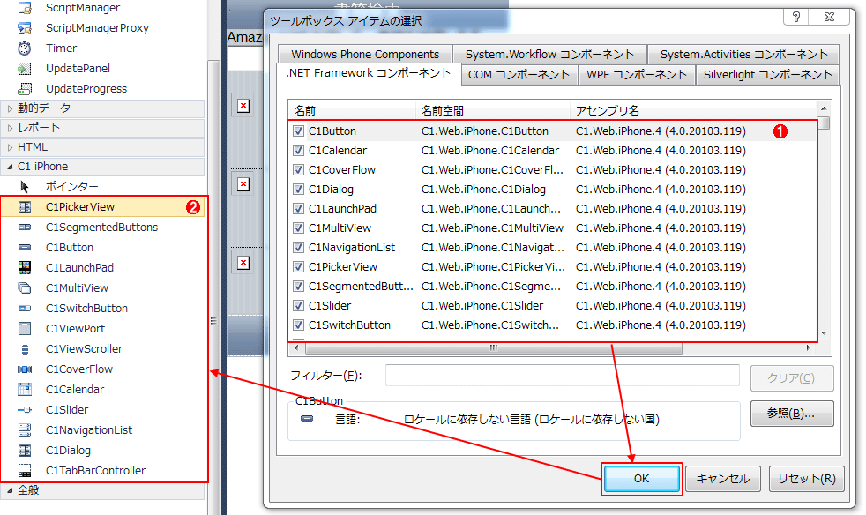Open the WPF コンポーネント tab

point(637,75)
